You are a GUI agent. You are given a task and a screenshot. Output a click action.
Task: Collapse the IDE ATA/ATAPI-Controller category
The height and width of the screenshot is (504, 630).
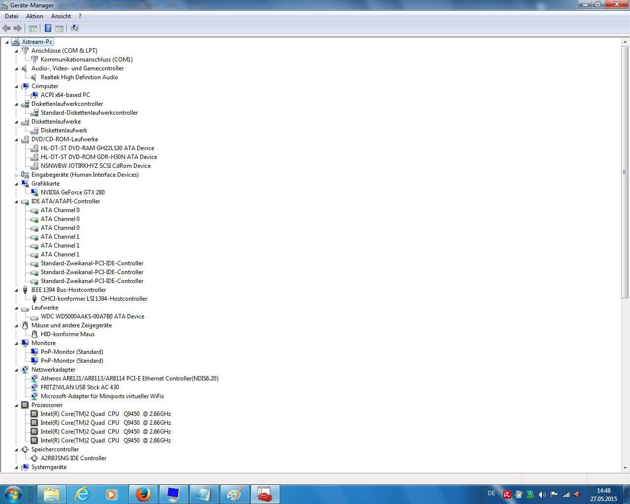pos(16,202)
